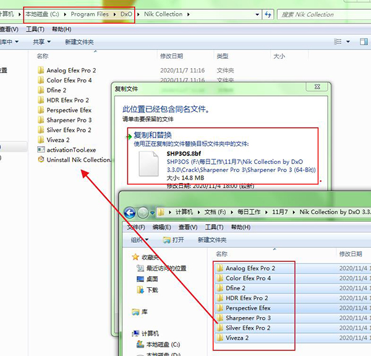371x356 pixels.
Task: Open address bar history dropdown
Action: tap(257, 14)
